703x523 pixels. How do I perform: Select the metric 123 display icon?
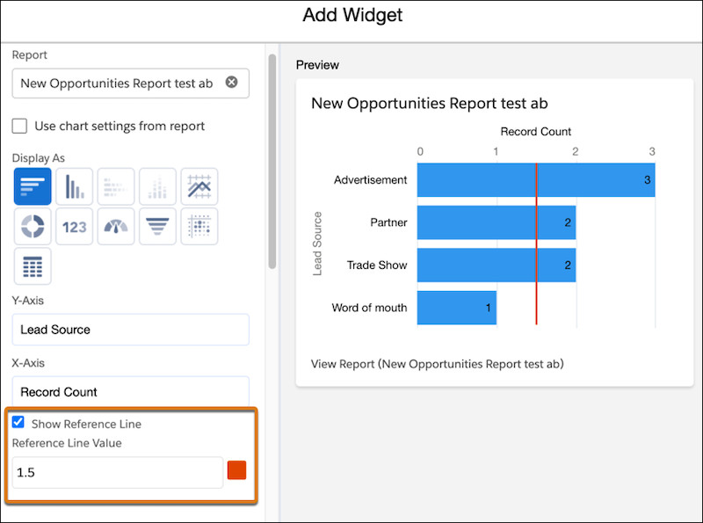click(74, 227)
